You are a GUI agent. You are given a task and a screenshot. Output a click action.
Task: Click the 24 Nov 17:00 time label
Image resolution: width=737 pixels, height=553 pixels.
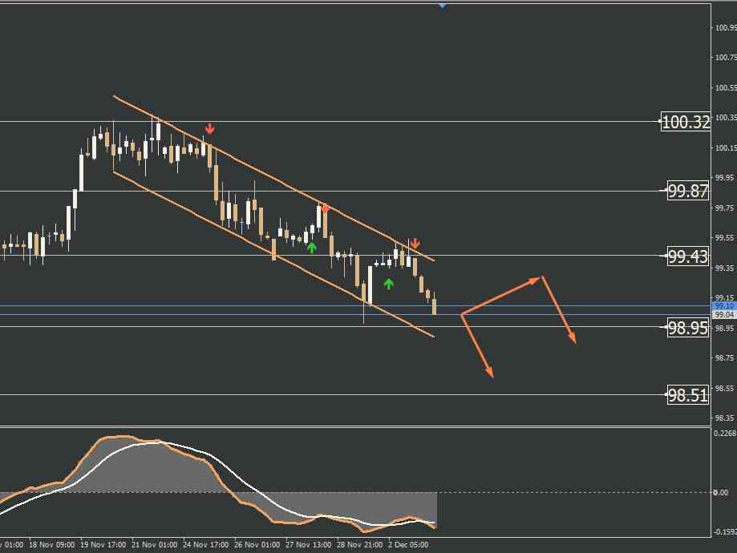205,545
